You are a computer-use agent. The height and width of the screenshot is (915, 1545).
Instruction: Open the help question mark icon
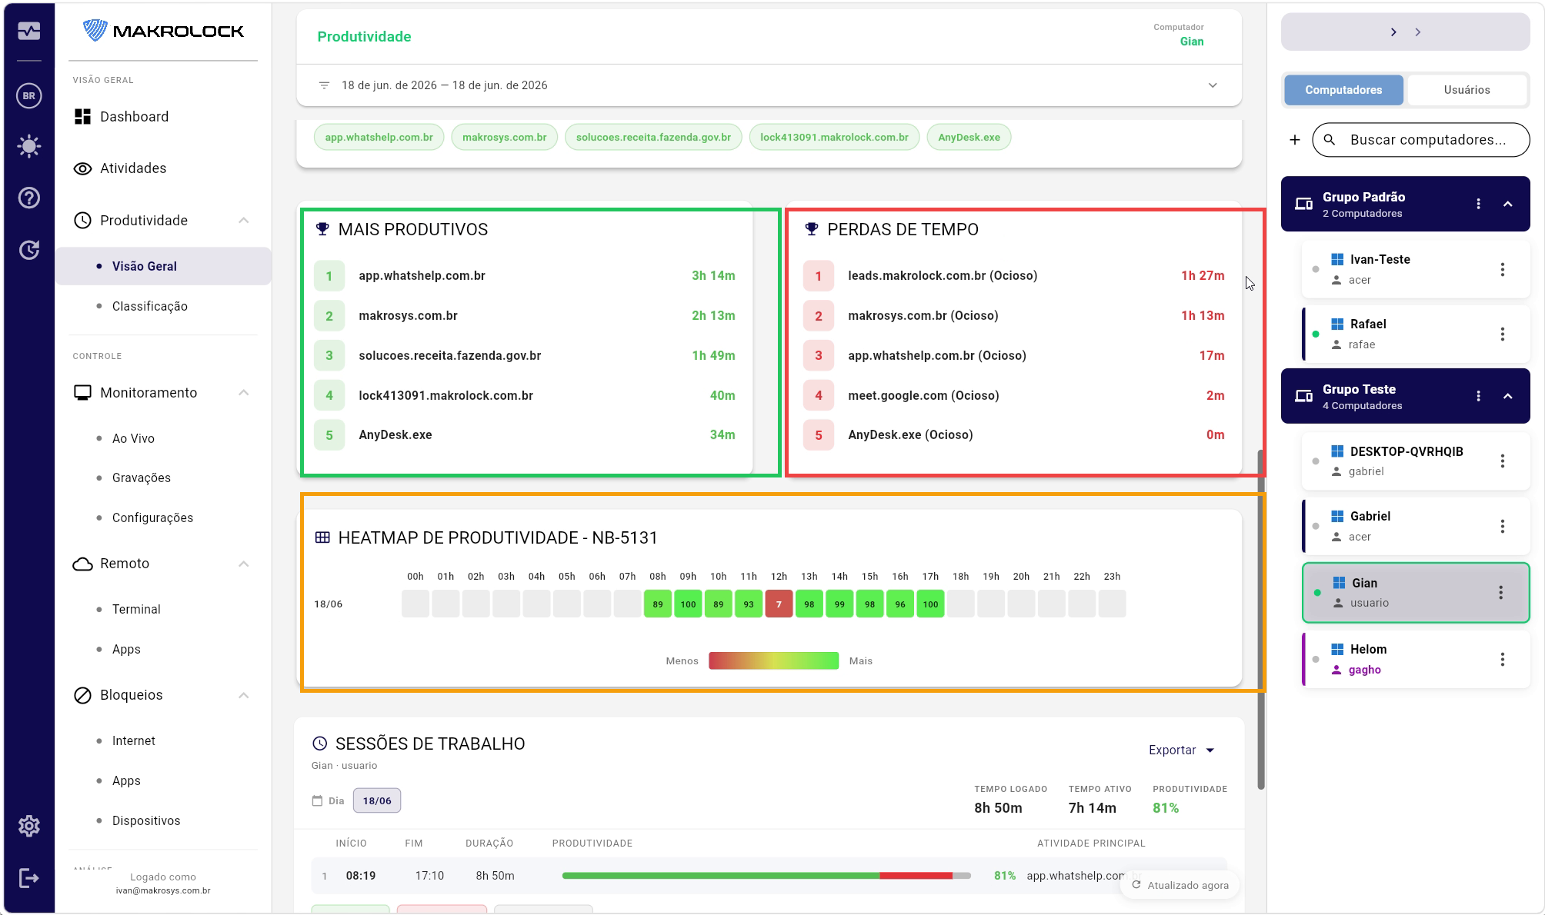click(29, 198)
